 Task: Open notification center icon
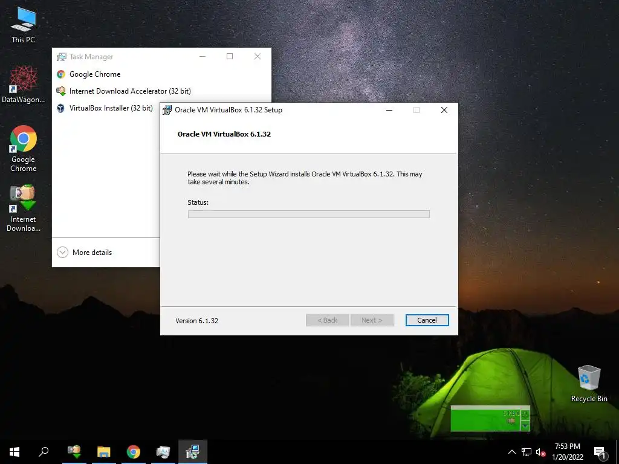coord(600,452)
